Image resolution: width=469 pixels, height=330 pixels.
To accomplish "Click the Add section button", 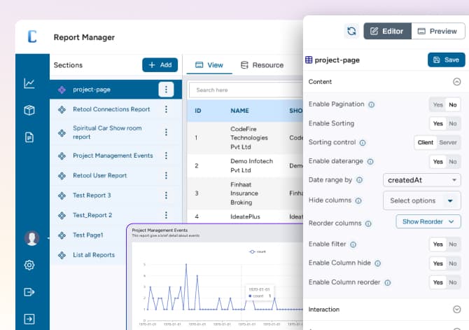I will click(160, 65).
